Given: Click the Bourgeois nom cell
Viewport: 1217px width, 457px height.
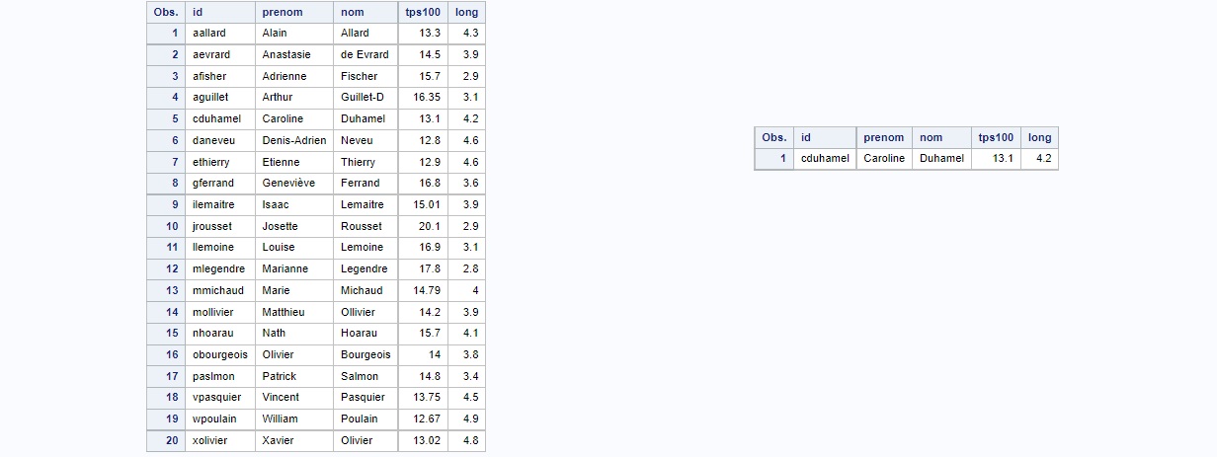Looking at the screenshot, I should pyautogui.click(x=365, y=354).
